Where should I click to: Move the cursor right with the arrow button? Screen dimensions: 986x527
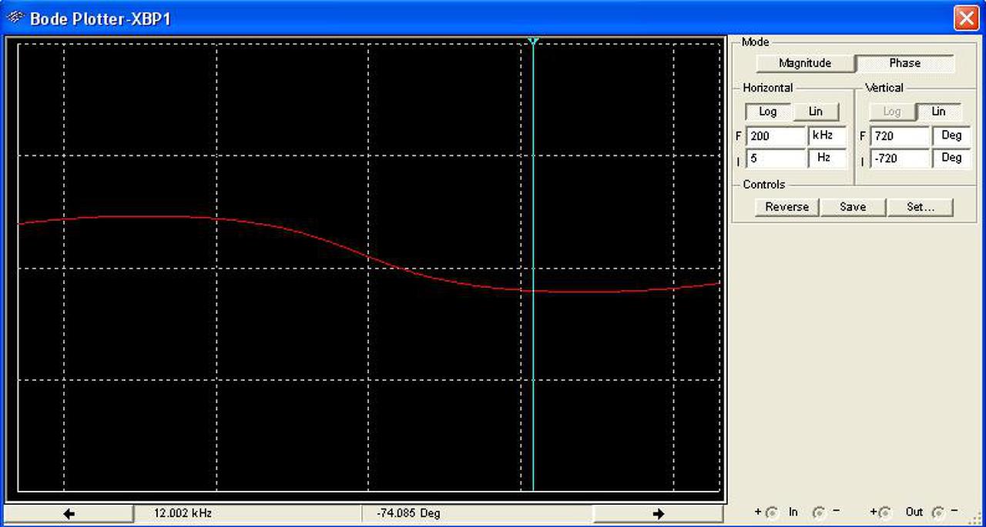(x=658, y=513)
